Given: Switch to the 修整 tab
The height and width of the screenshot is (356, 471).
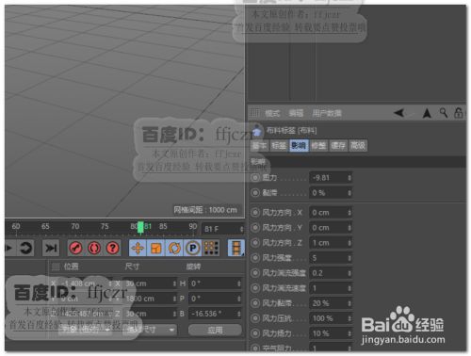Looking at the screenshot, I should [318, 146].
